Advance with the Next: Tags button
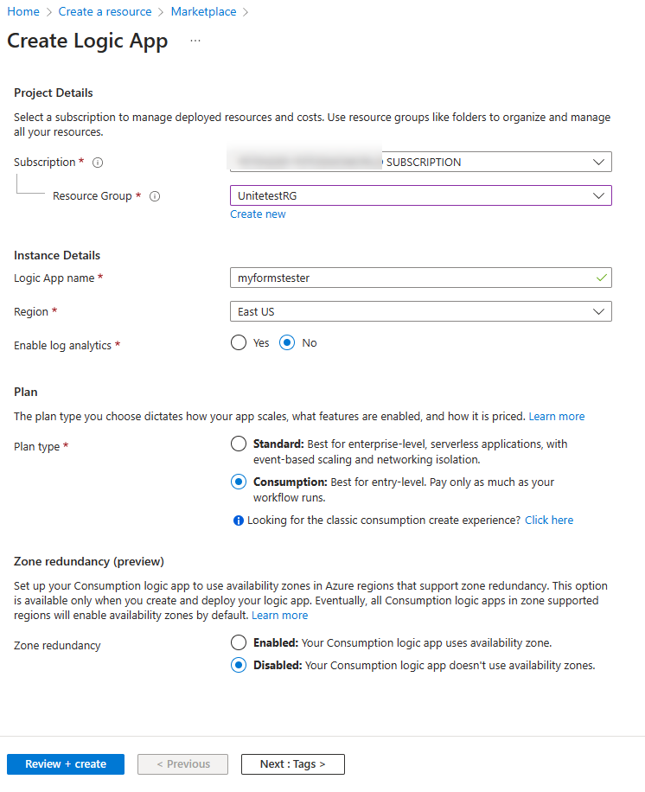 292,763
